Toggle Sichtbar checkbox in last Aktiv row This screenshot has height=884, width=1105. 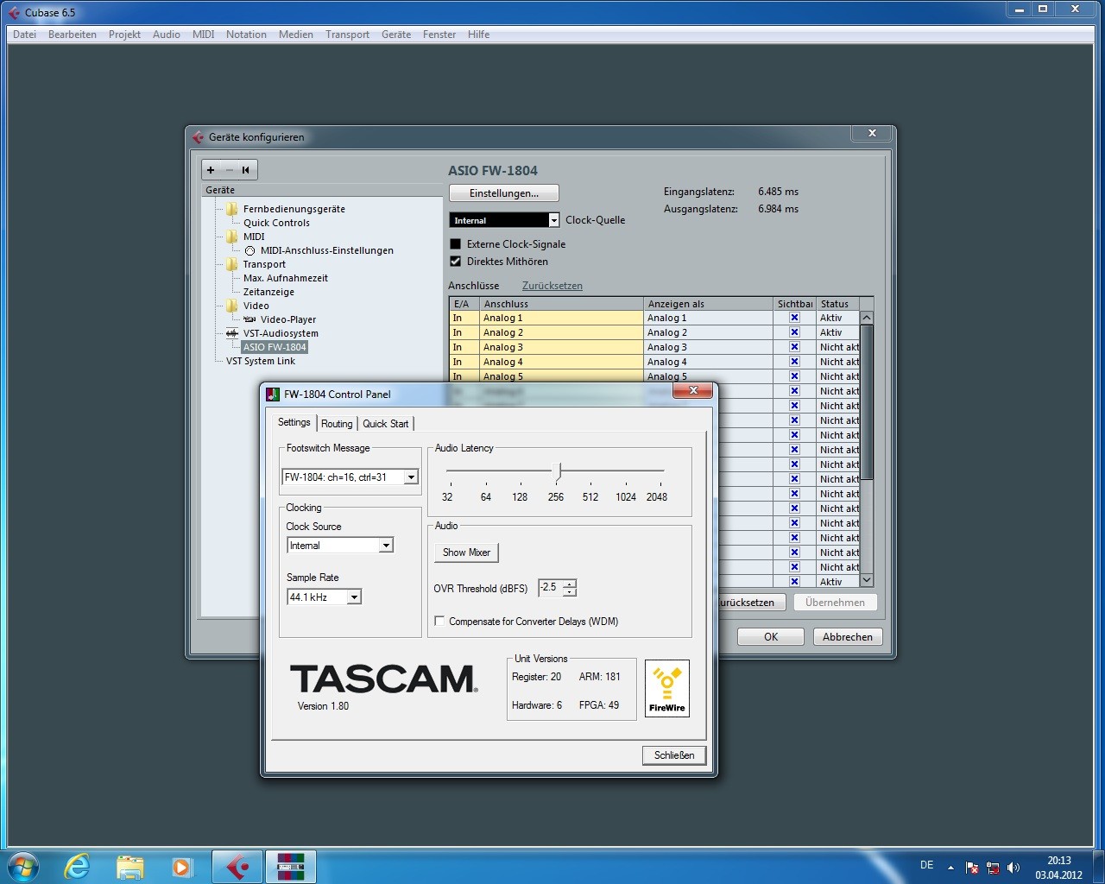[794, 582]
